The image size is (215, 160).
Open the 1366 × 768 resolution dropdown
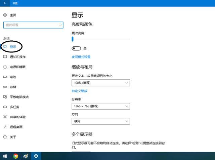click(101, 106)
